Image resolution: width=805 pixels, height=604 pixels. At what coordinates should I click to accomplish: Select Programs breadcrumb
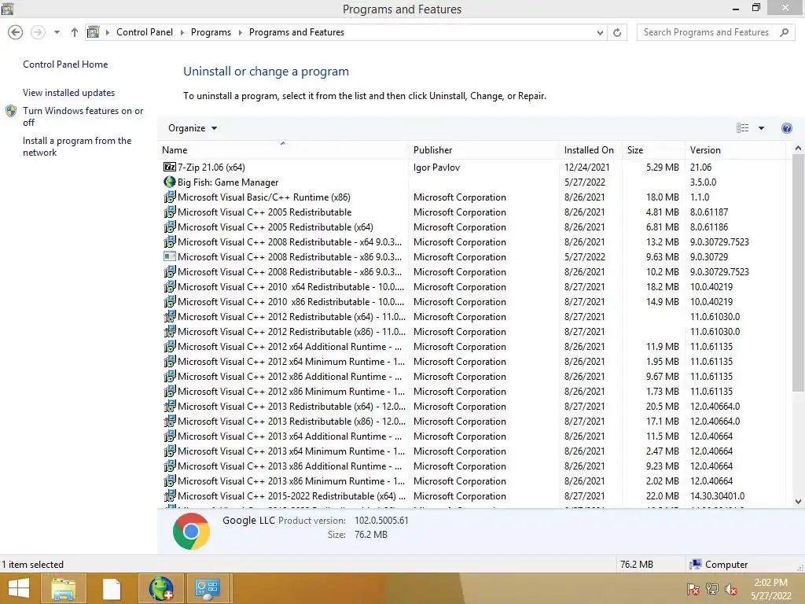tap(211, 31)
